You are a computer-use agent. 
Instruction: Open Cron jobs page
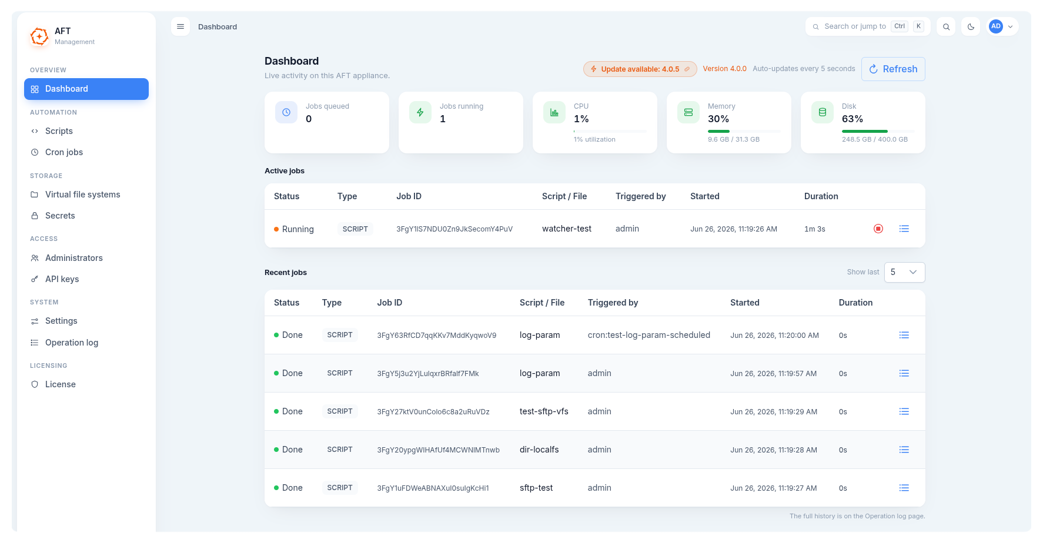pos(86,152)
